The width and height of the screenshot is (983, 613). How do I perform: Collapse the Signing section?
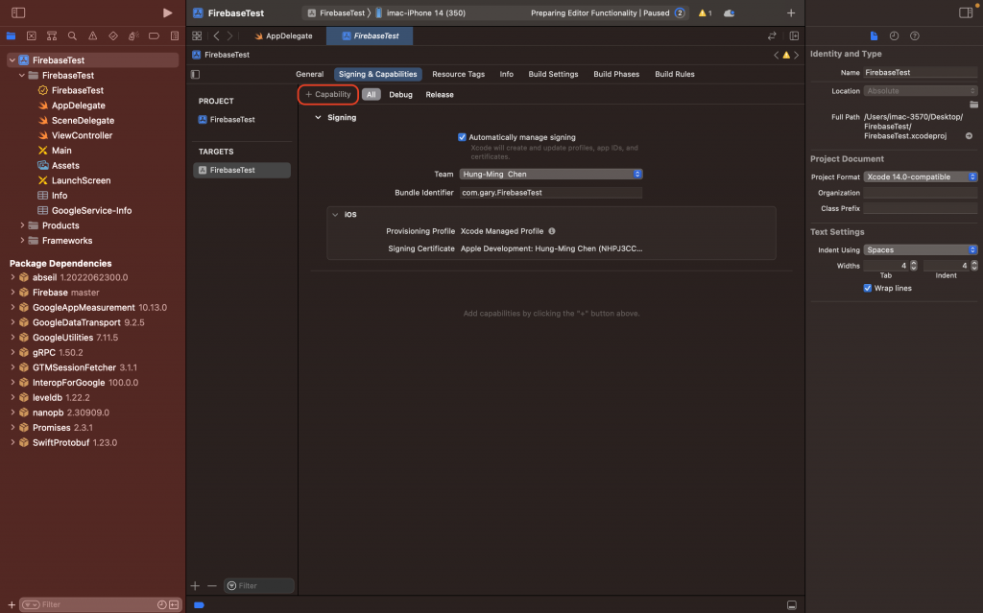pyautogui.click(x=318, y=117)
